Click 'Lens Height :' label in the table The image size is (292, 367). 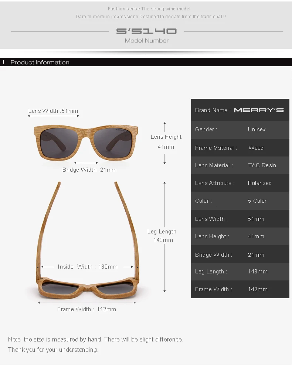coord(212,236)
